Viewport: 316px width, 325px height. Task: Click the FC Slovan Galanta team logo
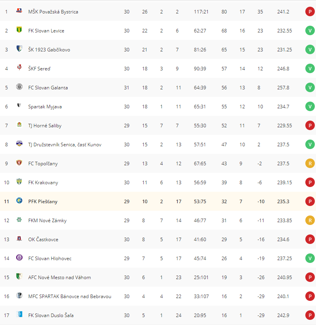point(19,87)
